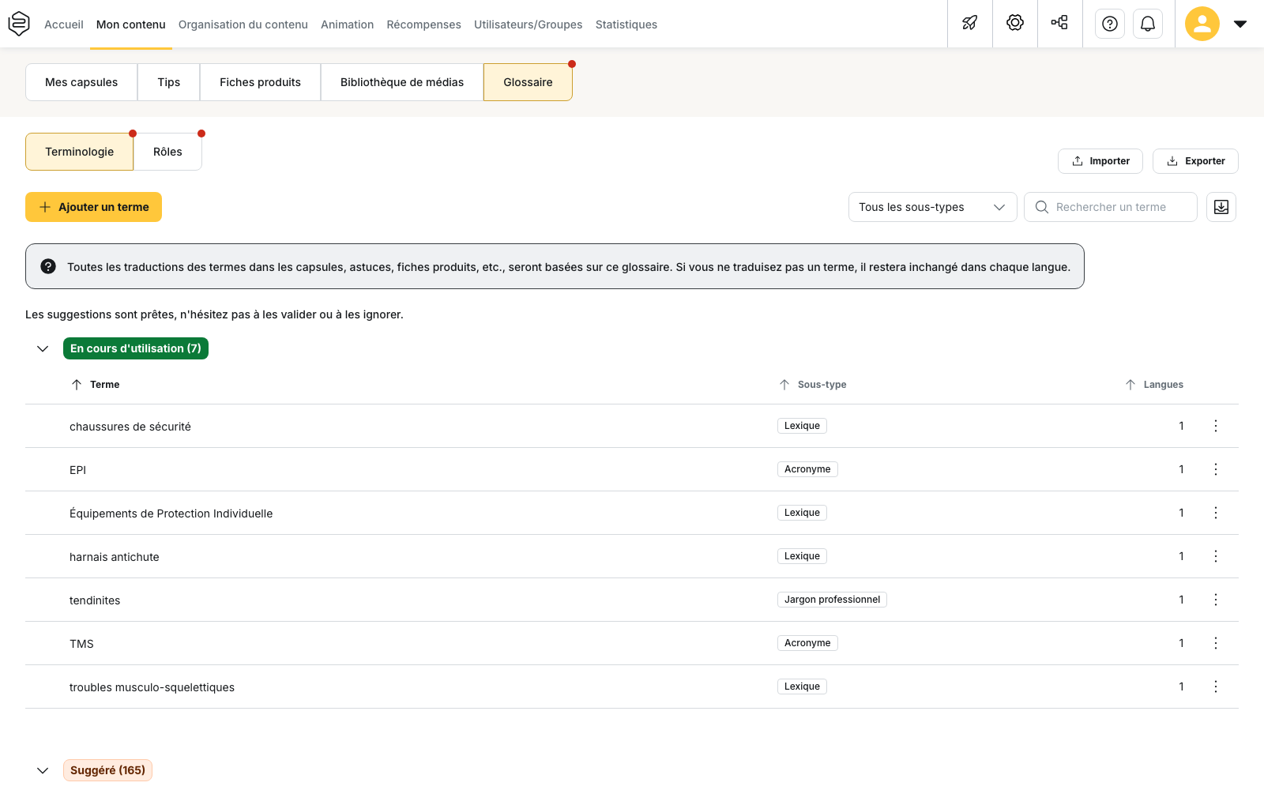Click the Importer button

pyautogui.click(x=1100, y=161)
